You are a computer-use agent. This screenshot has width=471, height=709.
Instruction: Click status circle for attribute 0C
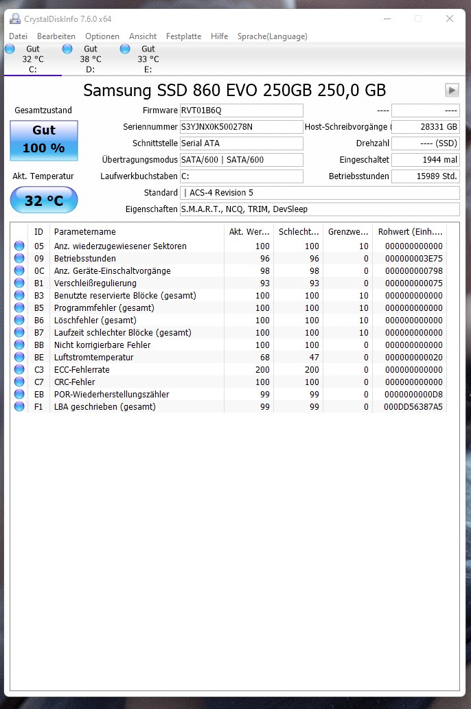pyautogui.click(x=19, y=270)
